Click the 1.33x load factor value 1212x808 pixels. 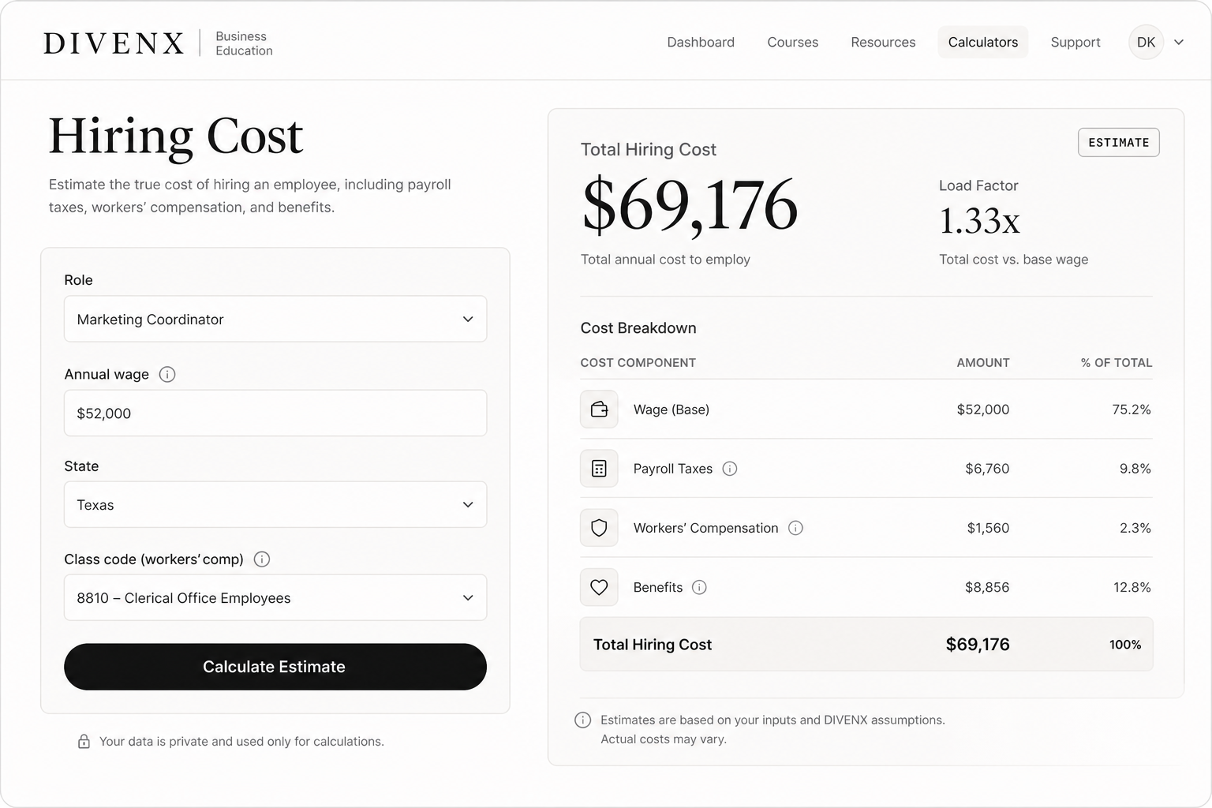[x=979, y=221]
